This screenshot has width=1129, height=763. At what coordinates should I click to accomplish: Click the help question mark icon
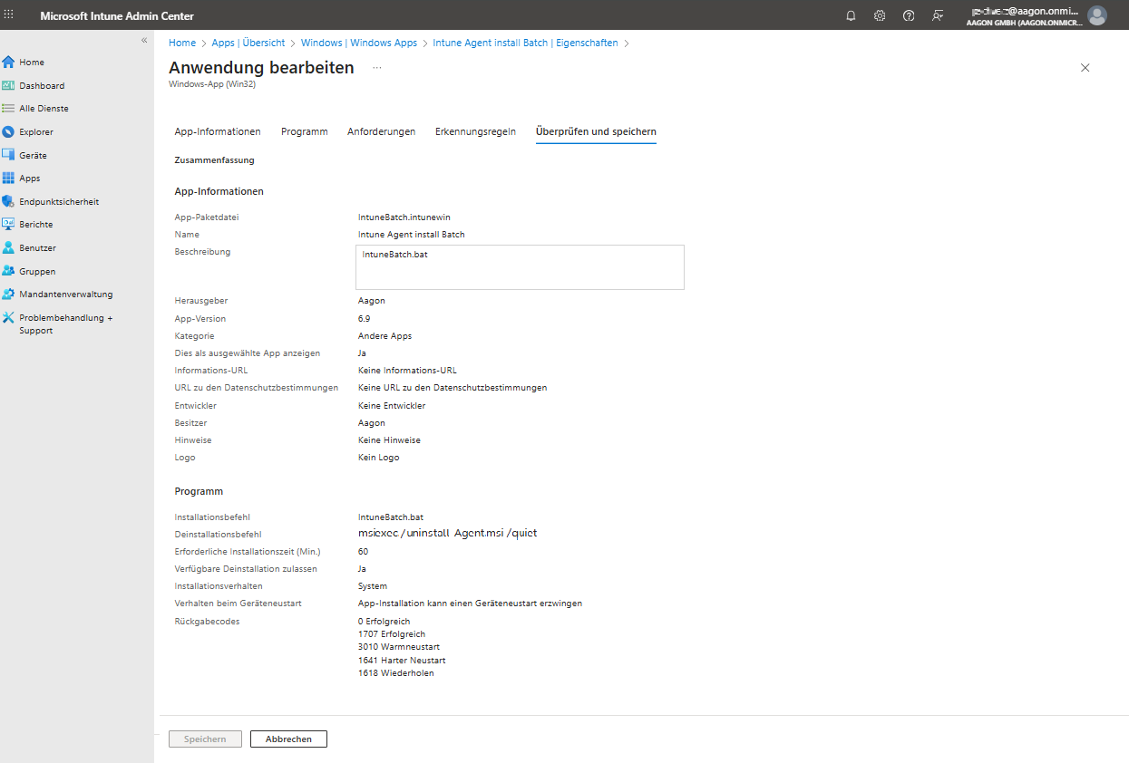click(x=909, y=15)
